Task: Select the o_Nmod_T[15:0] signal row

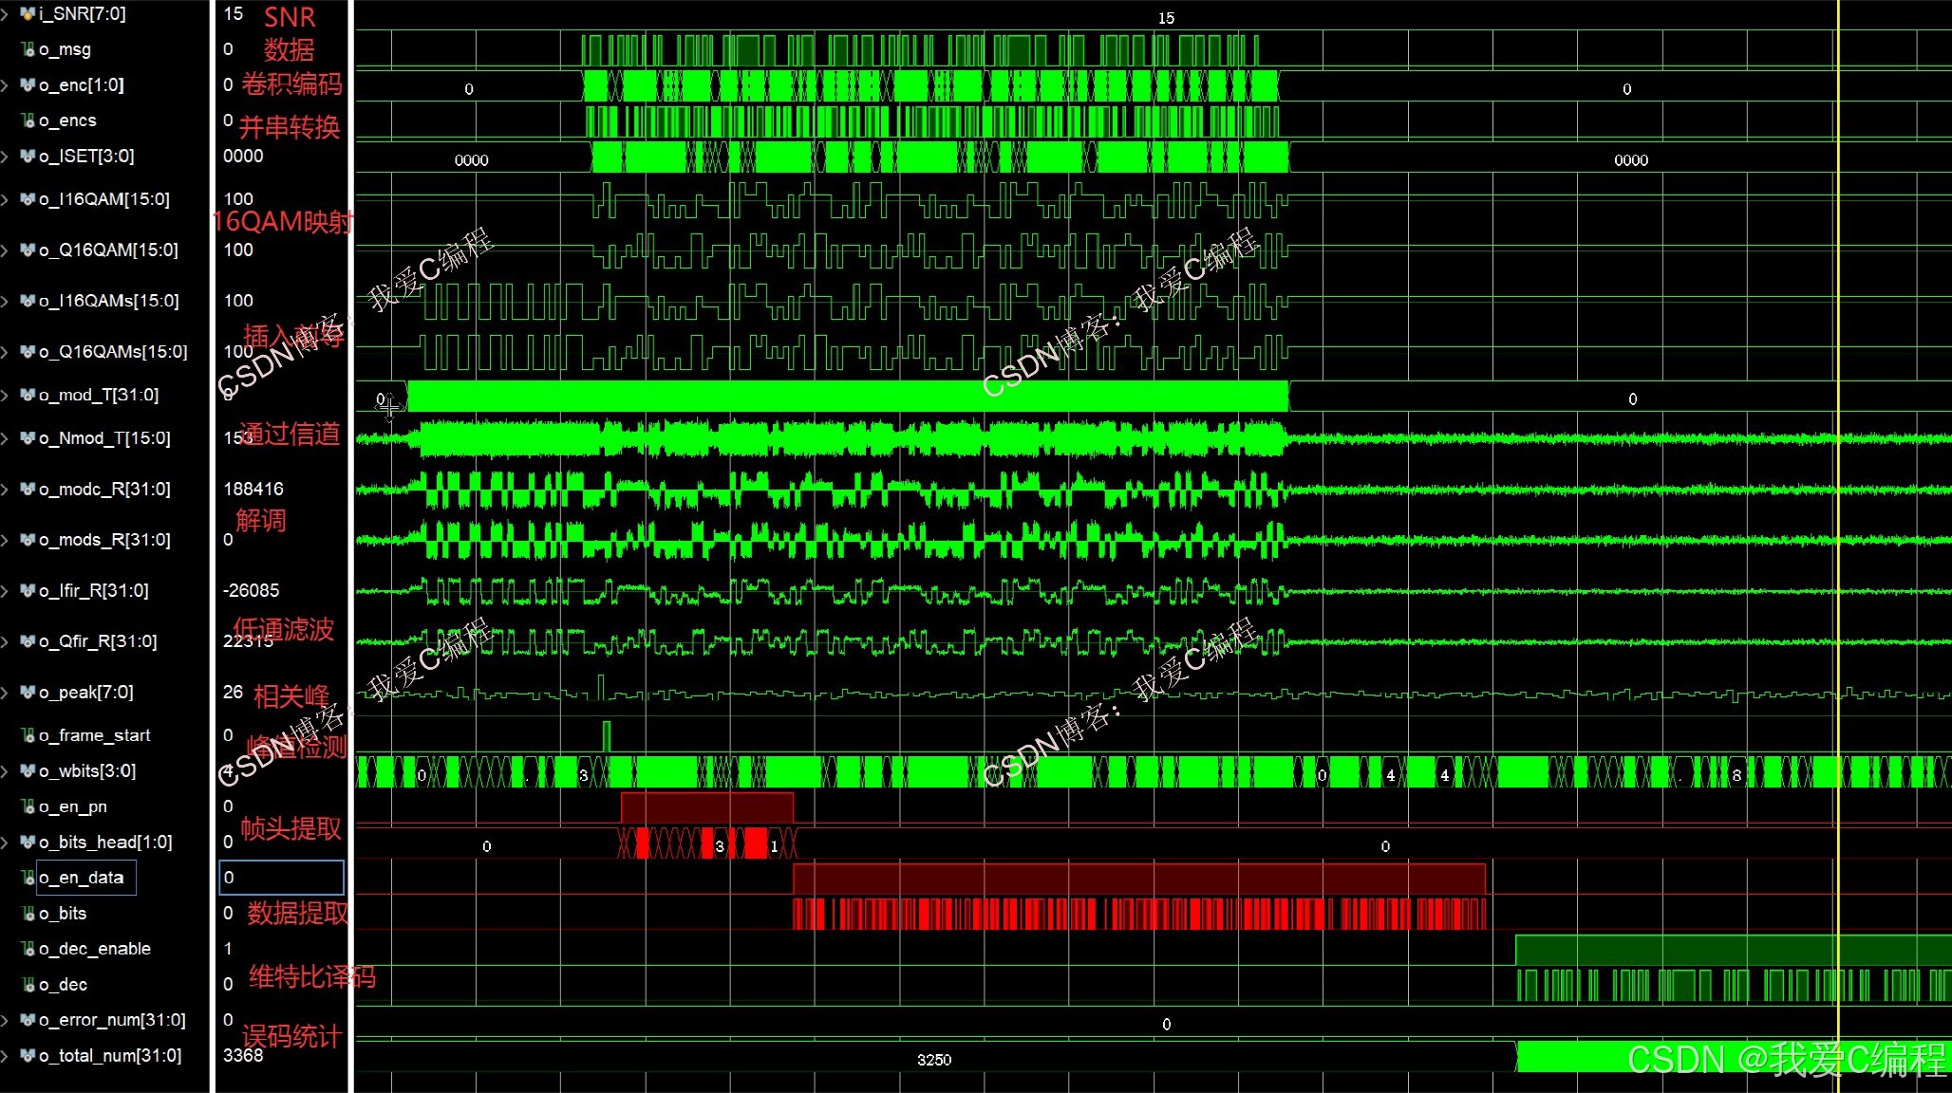Action: pyautogui.click(x=104, y=438)
